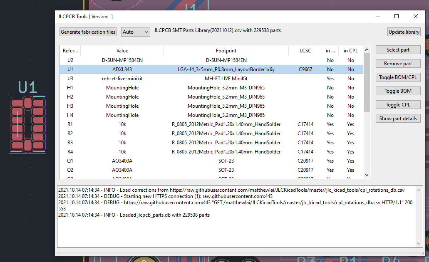Viewport: 429px width, 262px height.
Task: Sort parts by the Value column
Action: [x=122, y=50]
